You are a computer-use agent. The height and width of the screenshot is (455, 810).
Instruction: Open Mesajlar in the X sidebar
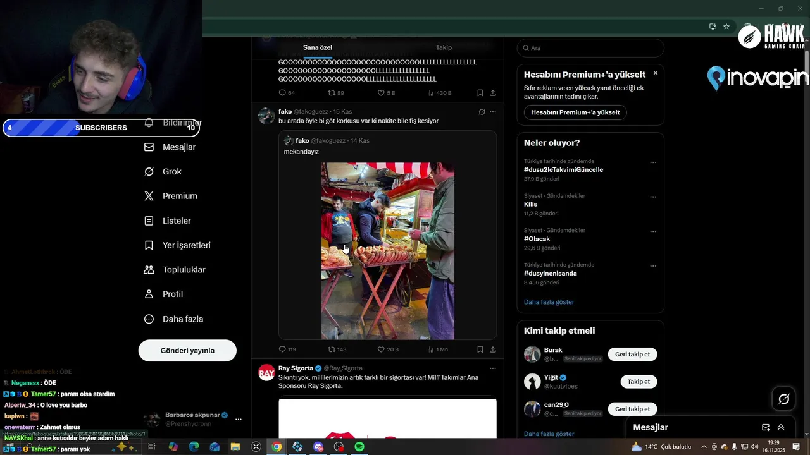point(170,147)
